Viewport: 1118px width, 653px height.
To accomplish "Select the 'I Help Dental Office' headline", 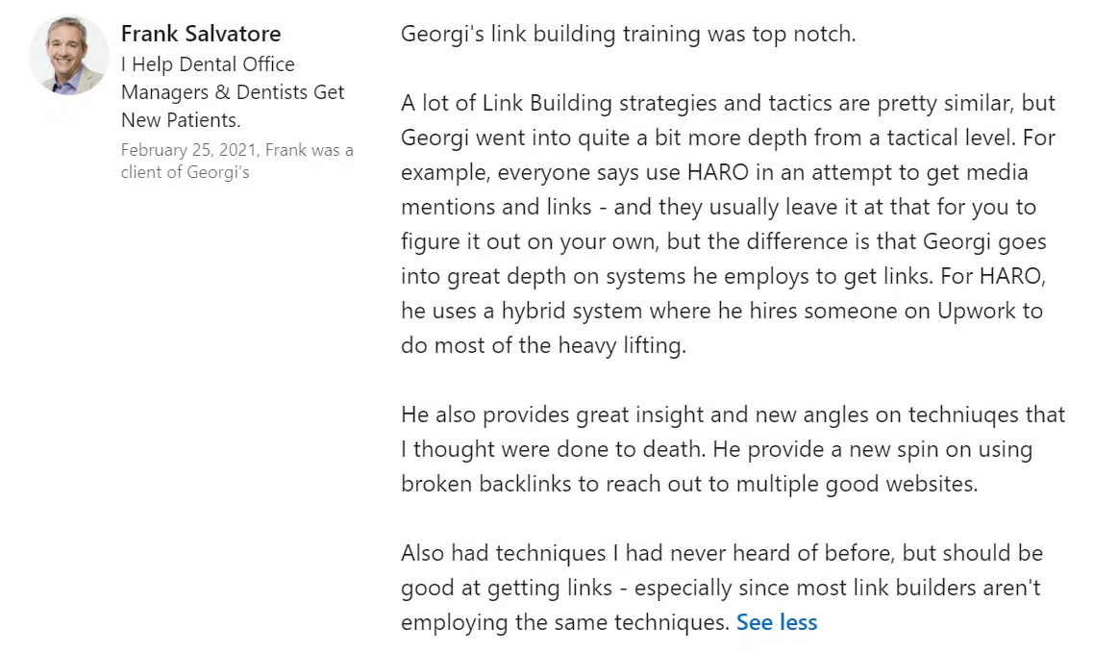I will [x=208, y=64].
